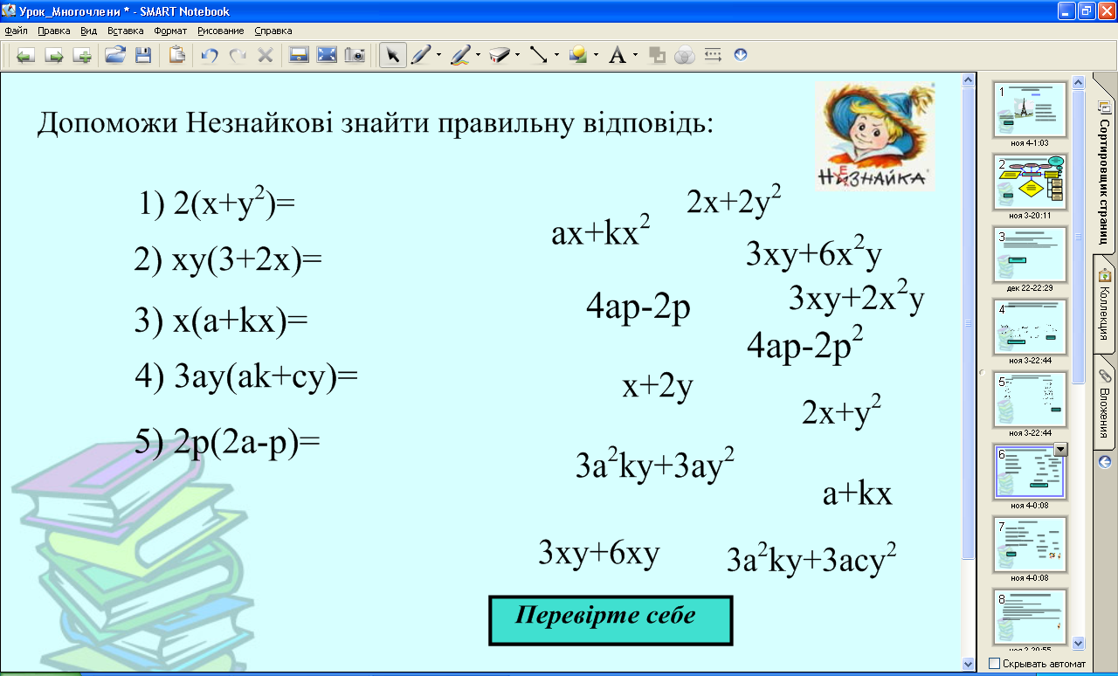
Task: Open the Файл menu
Action: (x=16, y=31)
